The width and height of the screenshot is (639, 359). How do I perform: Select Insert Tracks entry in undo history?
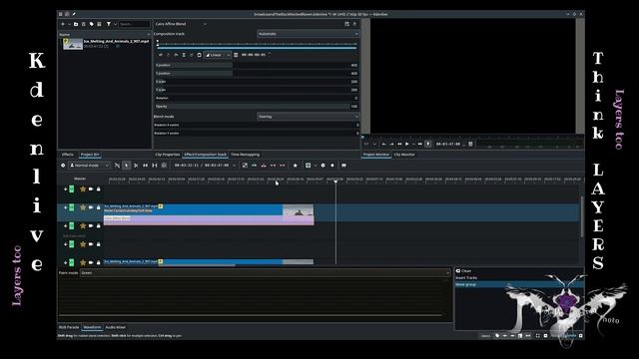click(x=519, y=277)
